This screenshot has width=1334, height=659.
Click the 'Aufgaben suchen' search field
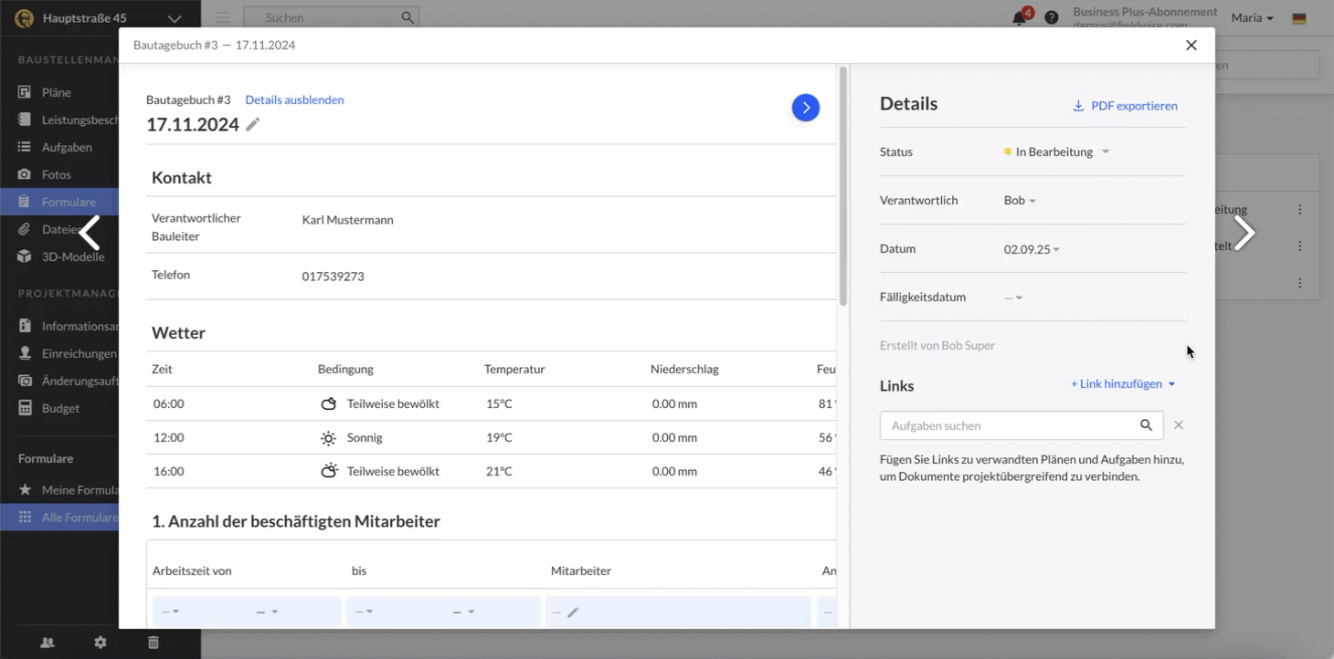click(1009, 425)
